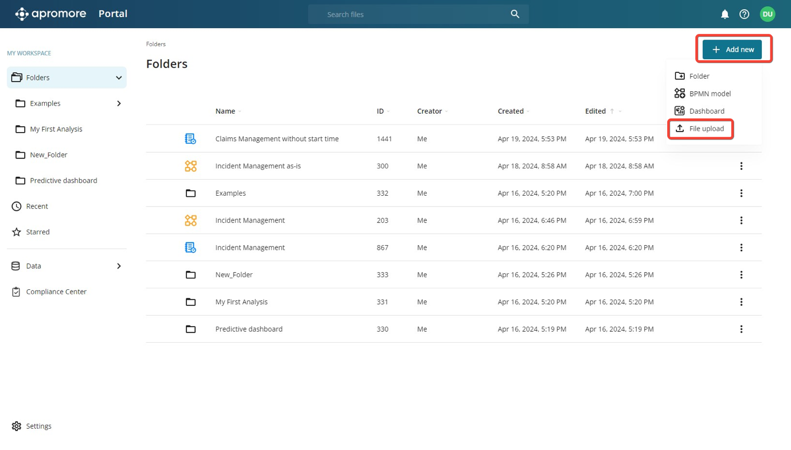The height and width of the screenshot is (450, 791).
Task: Click the search magnifier icon
Action: (515, 14)
